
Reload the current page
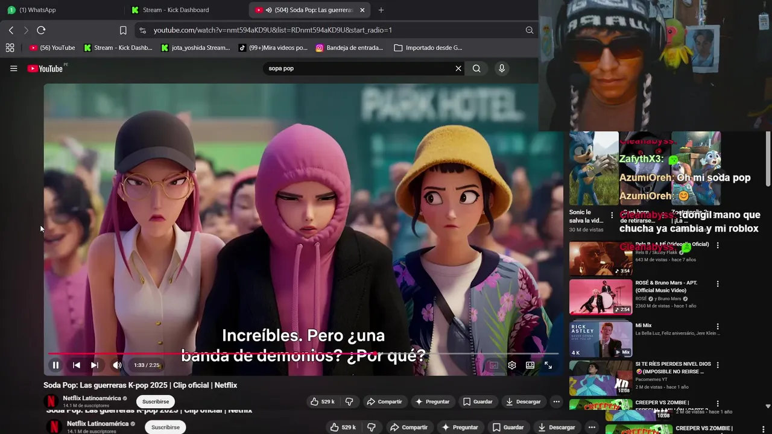[x=41, y=30]
